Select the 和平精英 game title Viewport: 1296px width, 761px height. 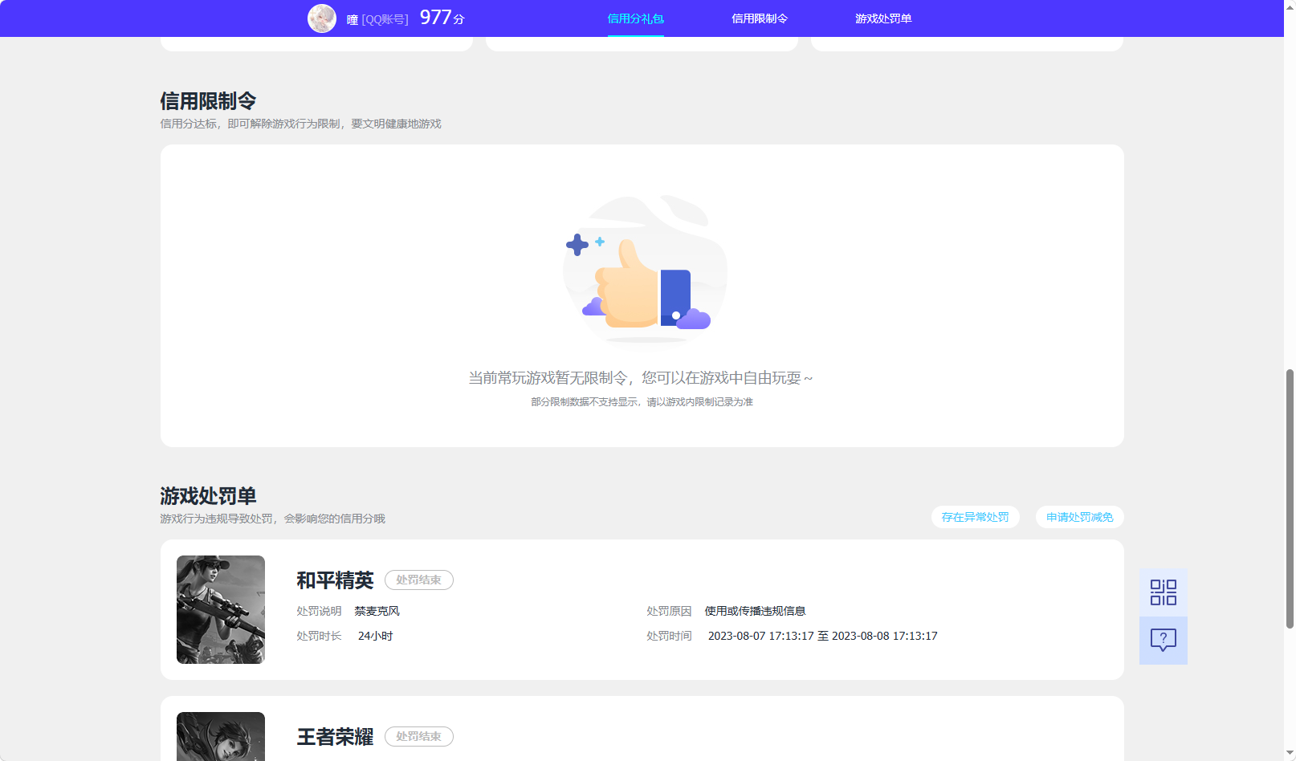(334, 580)
